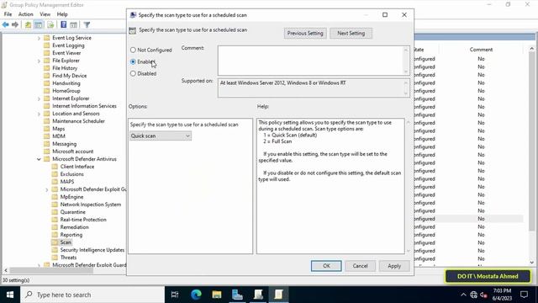Expand the Location and Sensors node
The width and height of the screenshot is (538, 303).
tap(39, 114)
